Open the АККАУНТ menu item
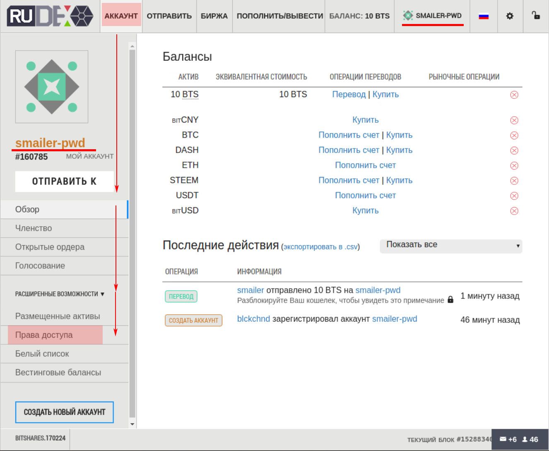 (x=121, y=16)
